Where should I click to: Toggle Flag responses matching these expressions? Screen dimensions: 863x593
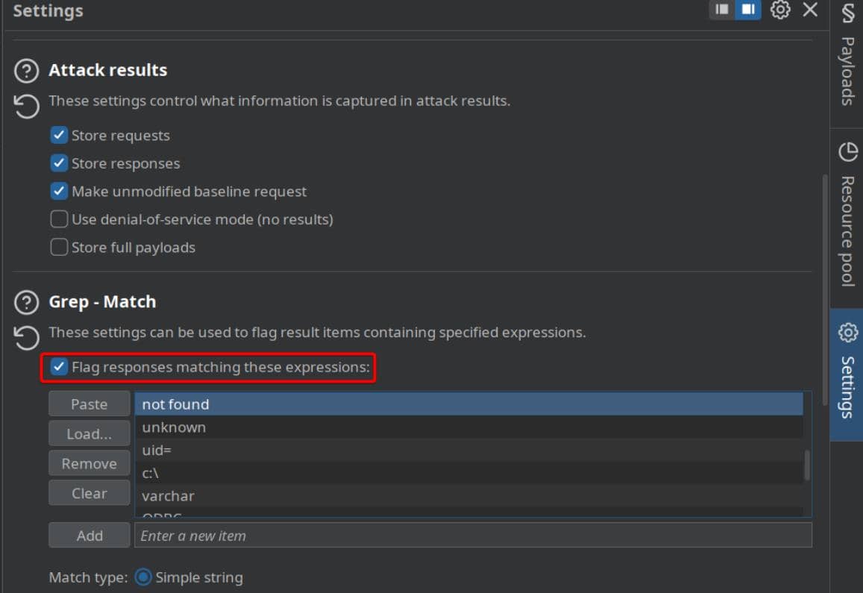click(59, 367)
